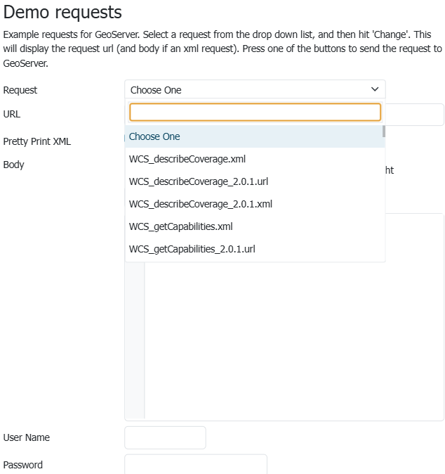Screen dimensions: 445x474
Task: Click the 'Request' field label
Action: point(20,90)
